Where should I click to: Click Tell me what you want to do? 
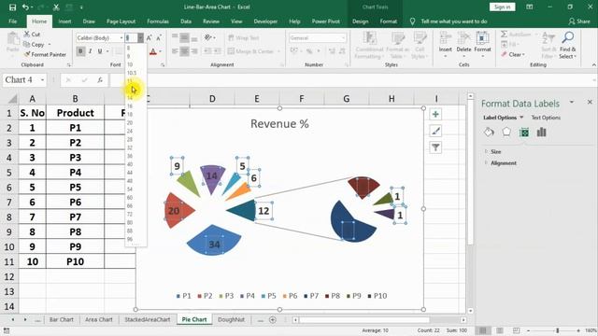pos(454,21)
